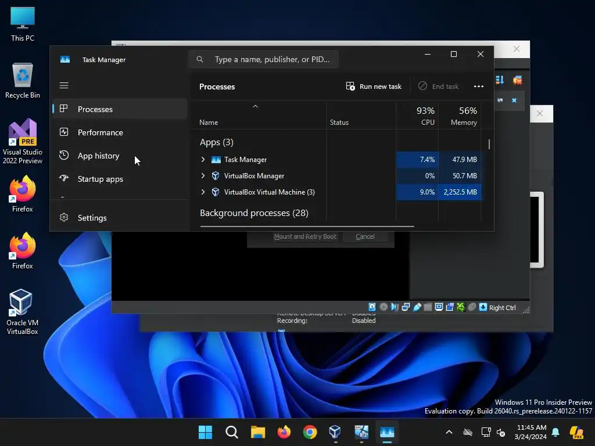This screenshot has width=595, height=446.
Task: Open the upper Firefox desktop shortcut
Action: point(23,194)
